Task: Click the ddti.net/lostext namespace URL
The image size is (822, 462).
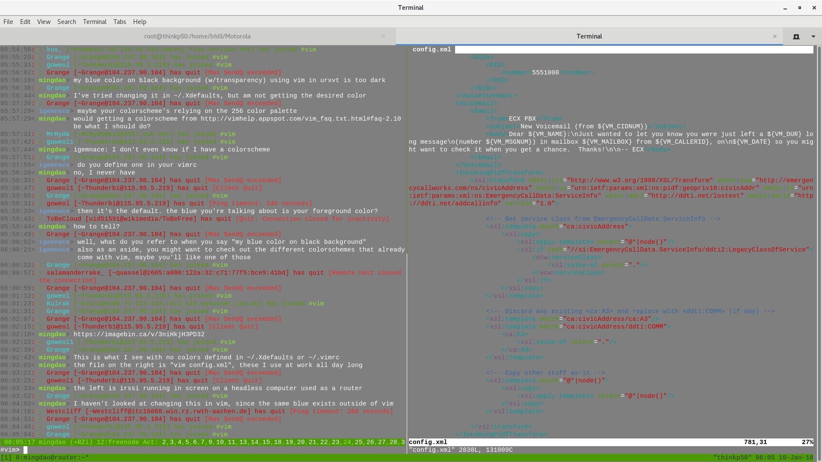Action: pos(696,196)
